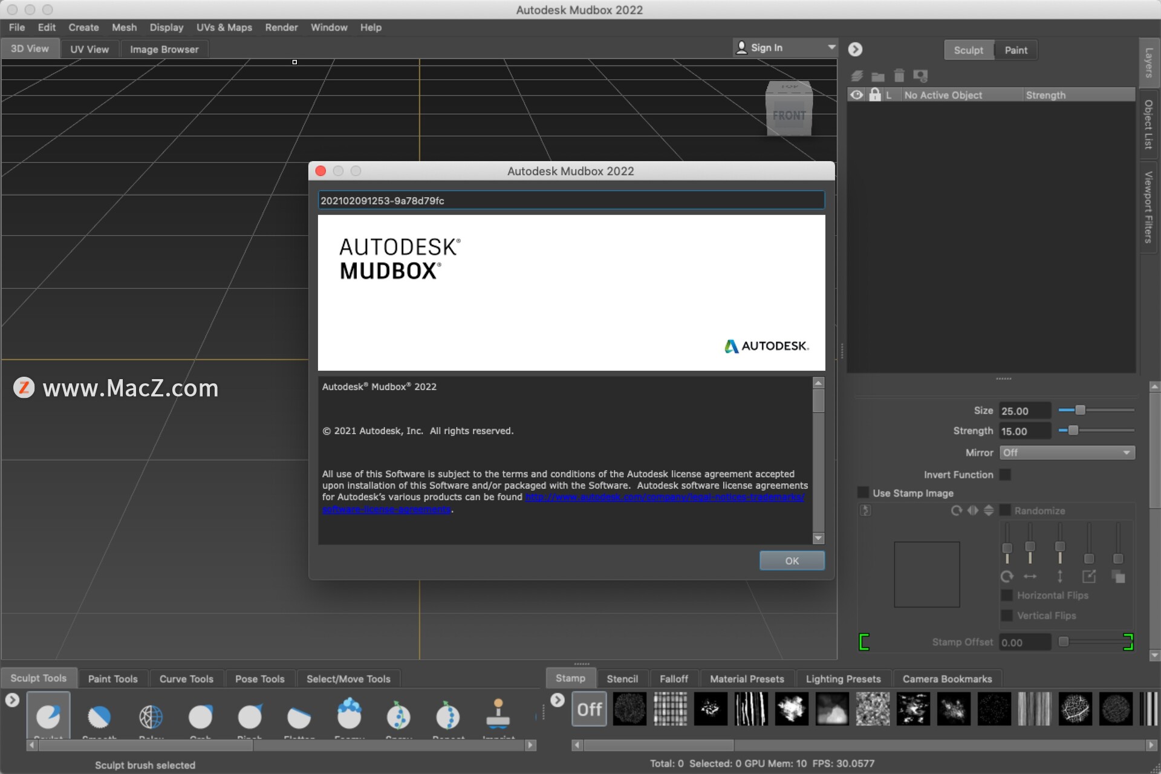Open the Mesh menu
Image resolution: width=1161 pixels, height=774 pixels.
(x=124, y=27)
